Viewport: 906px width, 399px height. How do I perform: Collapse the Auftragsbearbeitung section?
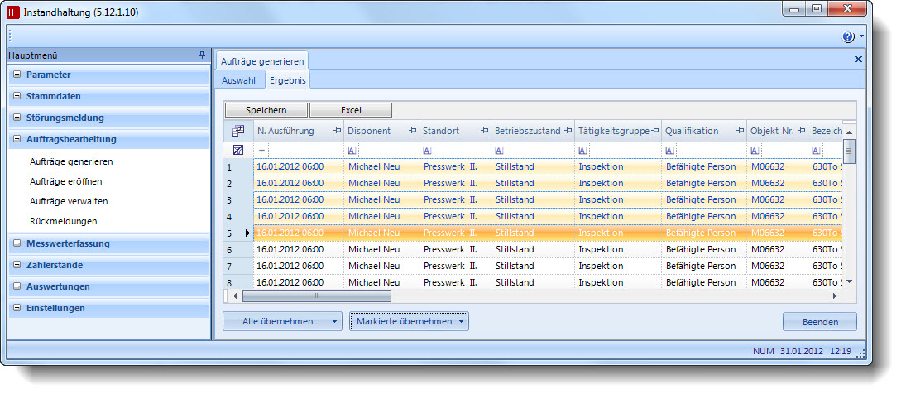pyautogui.click(x=17, y=139)
